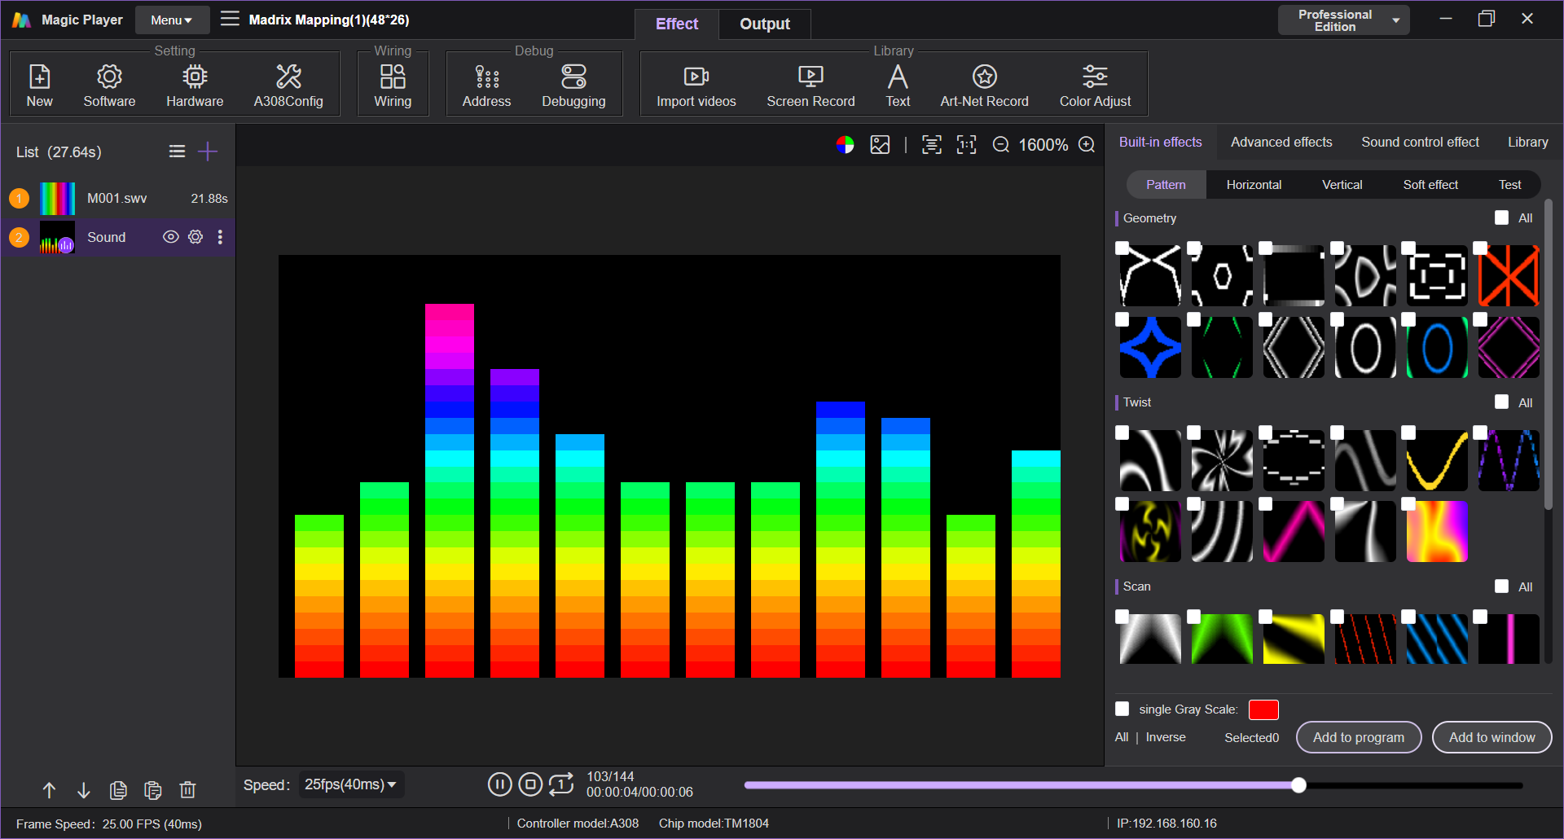Click the fit-to-window alignment icon

tap(931, 145)
